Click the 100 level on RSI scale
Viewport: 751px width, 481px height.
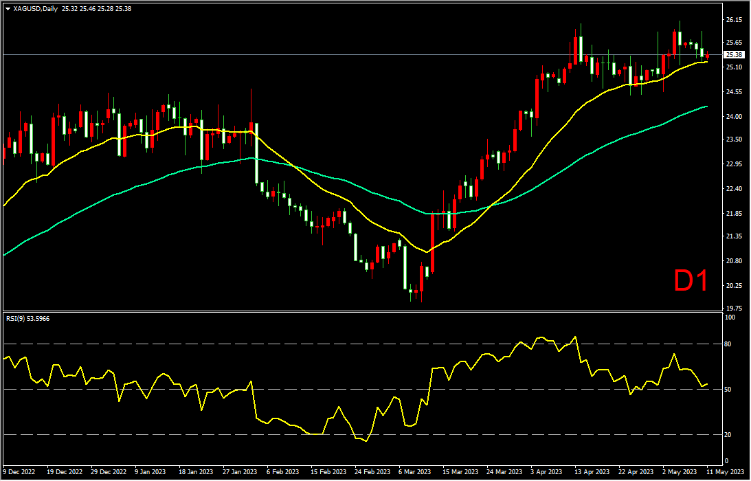730,317
